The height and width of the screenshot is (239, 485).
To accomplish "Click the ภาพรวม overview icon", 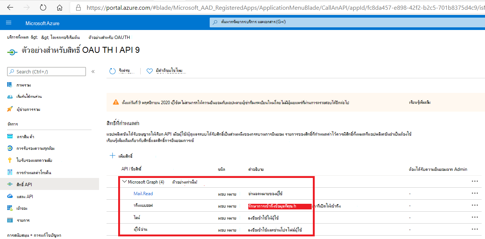I will pos(10,85).
